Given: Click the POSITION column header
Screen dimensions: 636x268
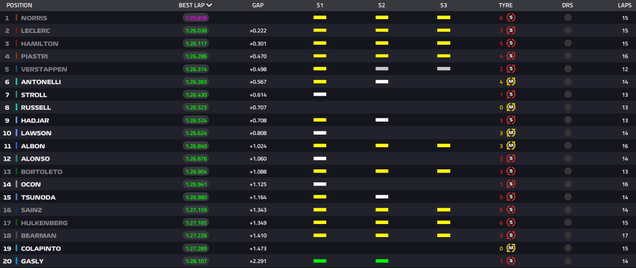Looking at the screenshot, I should click(19, 5).
